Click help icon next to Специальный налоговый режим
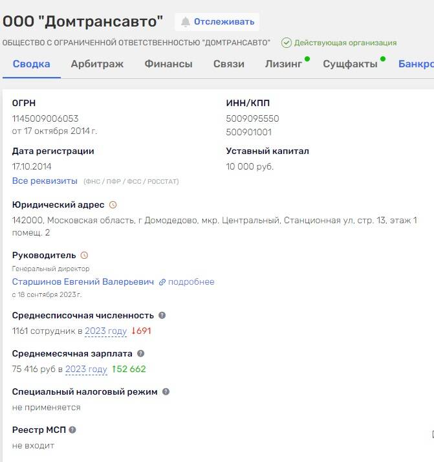434x462 pixels. 166,391
